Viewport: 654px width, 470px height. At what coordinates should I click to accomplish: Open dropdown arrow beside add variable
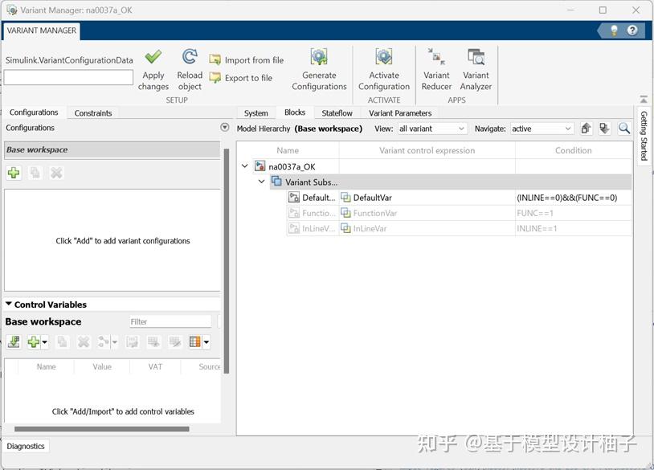[45, 343]
